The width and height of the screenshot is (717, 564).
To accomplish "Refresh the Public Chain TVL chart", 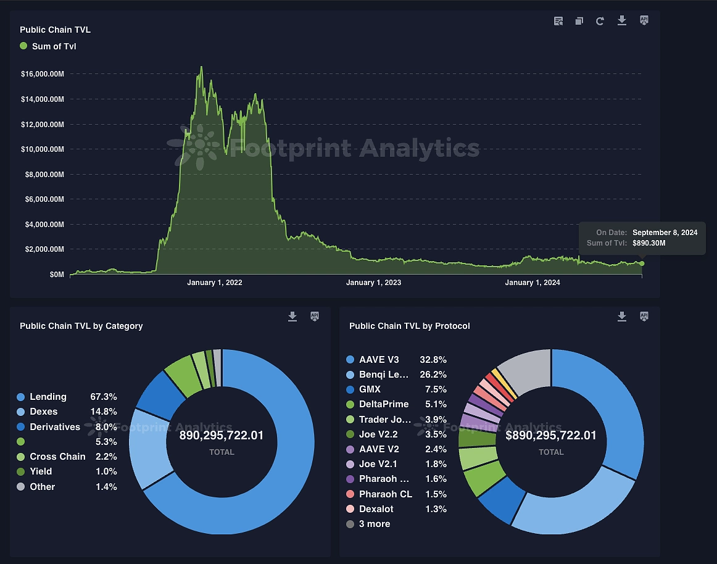I will 600,21.
